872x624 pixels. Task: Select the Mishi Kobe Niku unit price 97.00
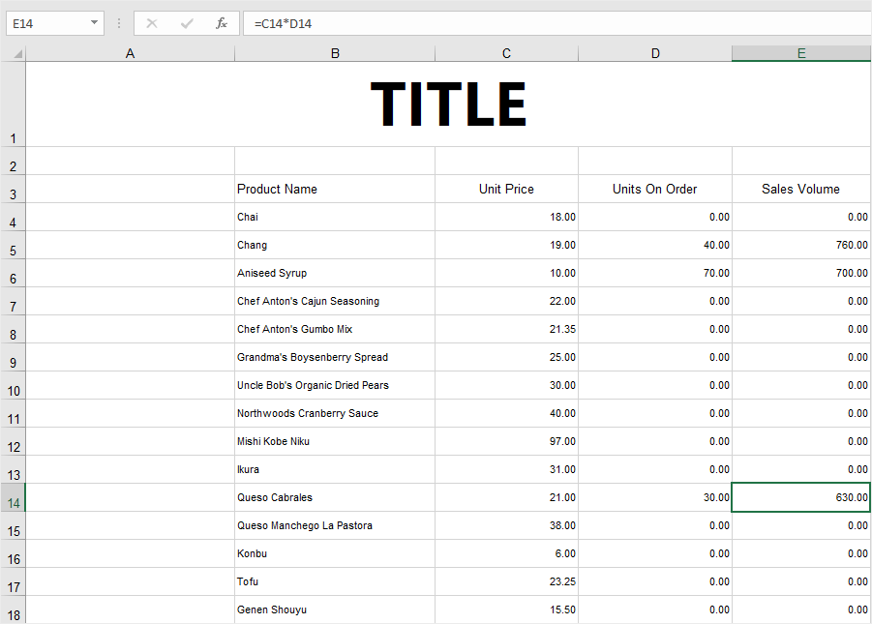[506, 442]
